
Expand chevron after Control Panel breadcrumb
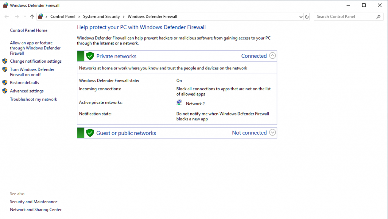[x=79, y=17]
